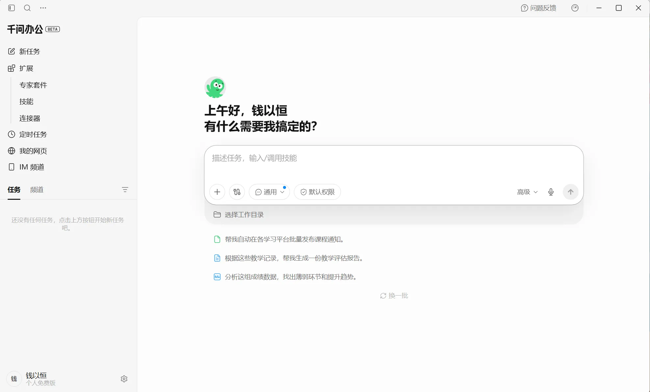
Task: Open the three-dot more options menu
Action: point(43,8)
